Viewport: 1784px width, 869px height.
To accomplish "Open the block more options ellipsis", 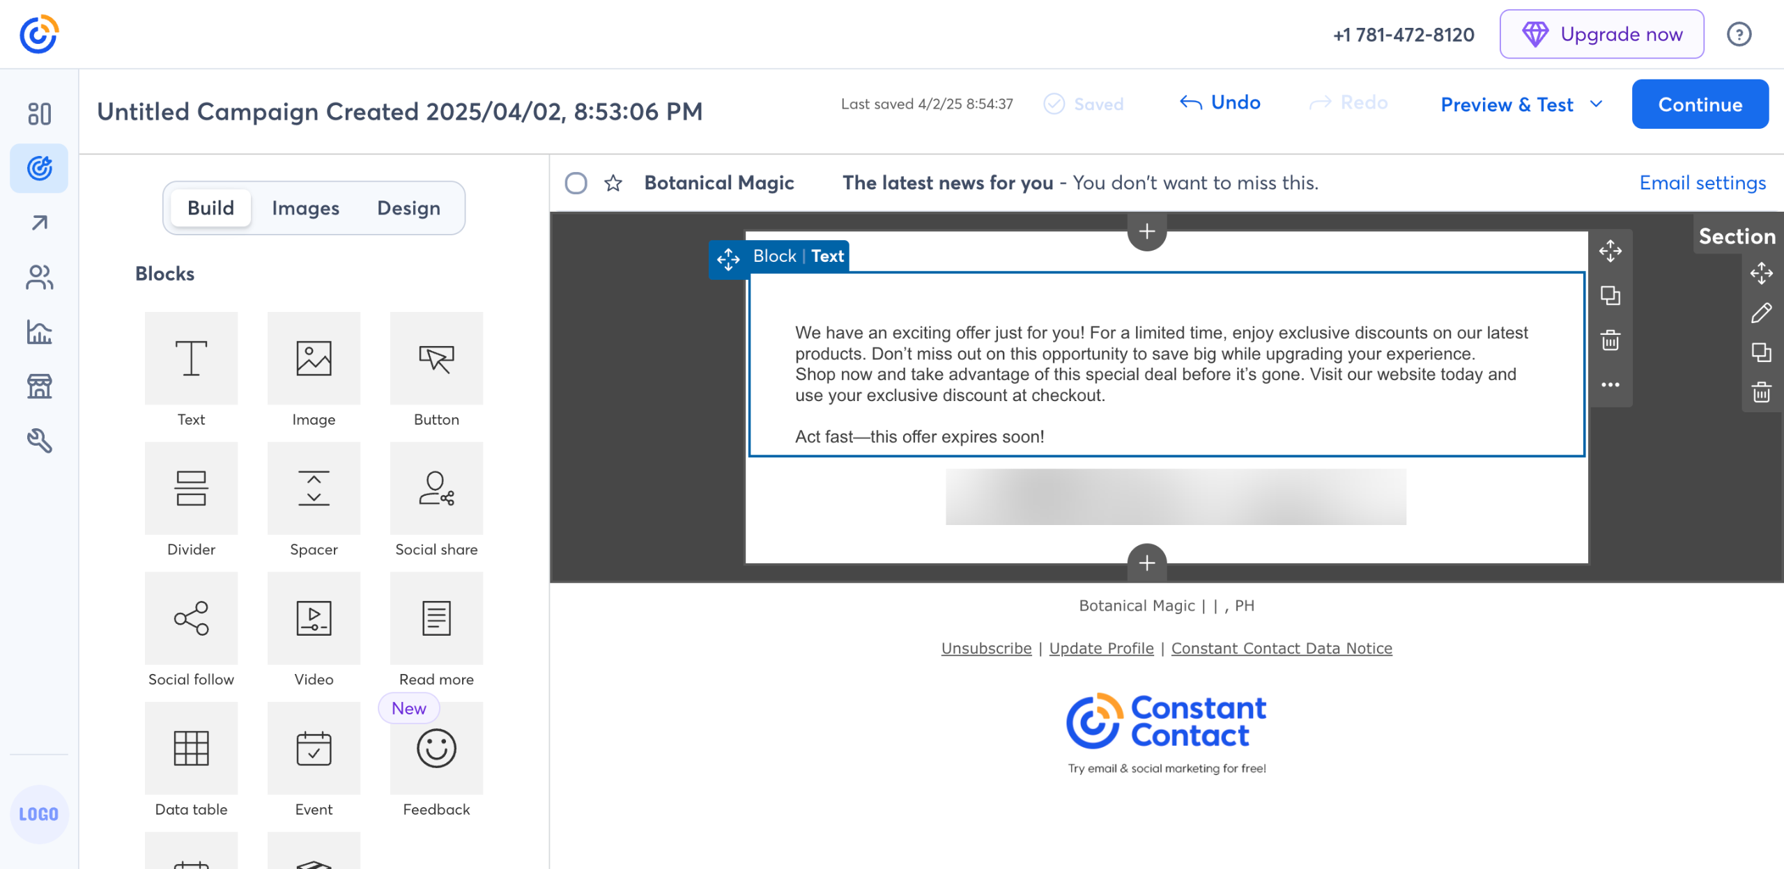I will [1610, 384].
